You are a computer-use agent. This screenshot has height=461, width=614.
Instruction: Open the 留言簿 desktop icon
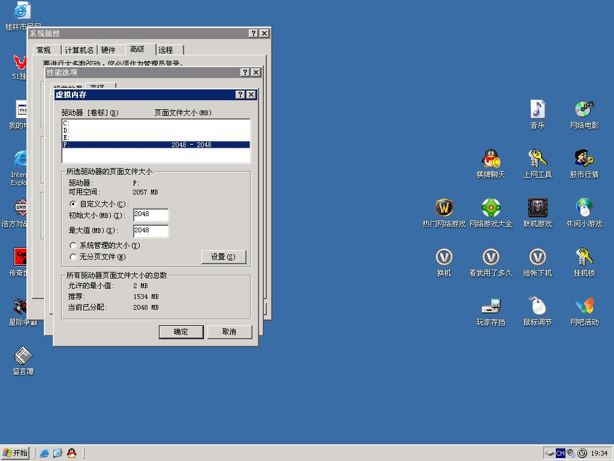pyautogui.click(x=23, y=356)
